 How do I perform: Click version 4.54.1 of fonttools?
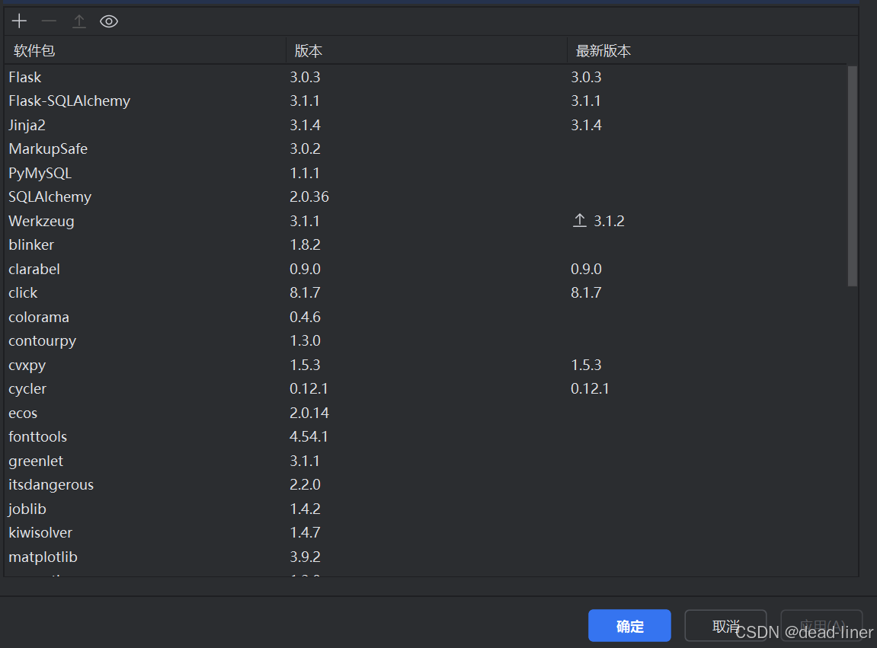(309, 436)
